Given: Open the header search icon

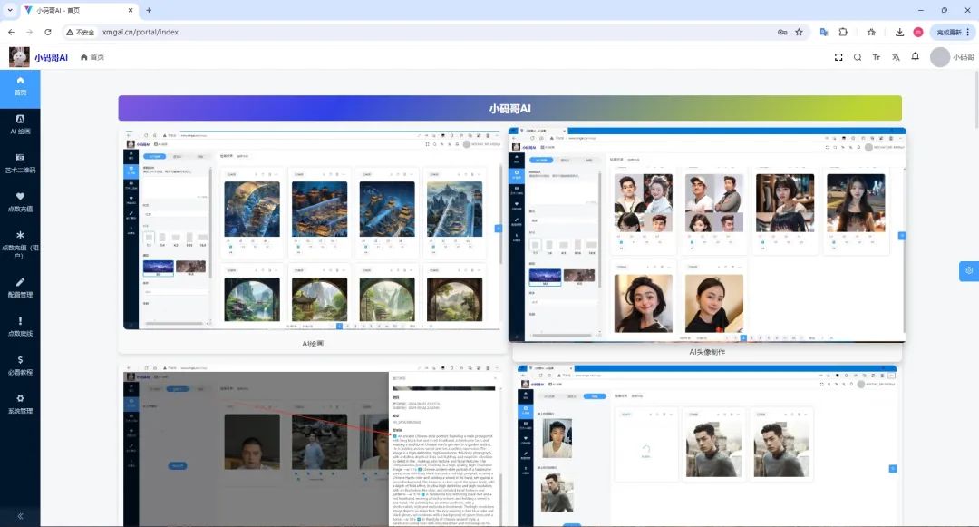Looking at the screenshot, I should (x=858, y=57).
